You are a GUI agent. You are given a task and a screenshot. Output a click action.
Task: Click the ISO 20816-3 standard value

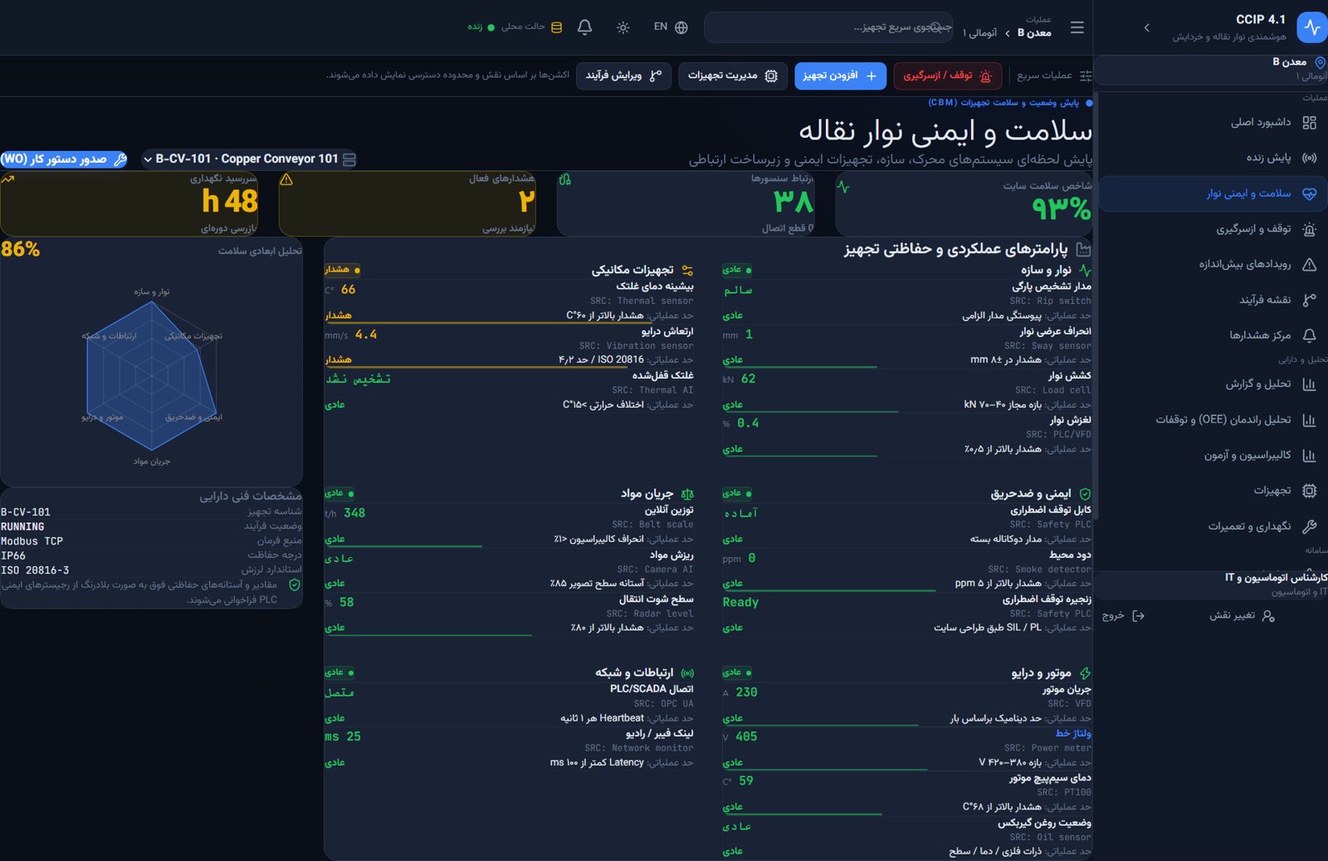coord(35,570)
